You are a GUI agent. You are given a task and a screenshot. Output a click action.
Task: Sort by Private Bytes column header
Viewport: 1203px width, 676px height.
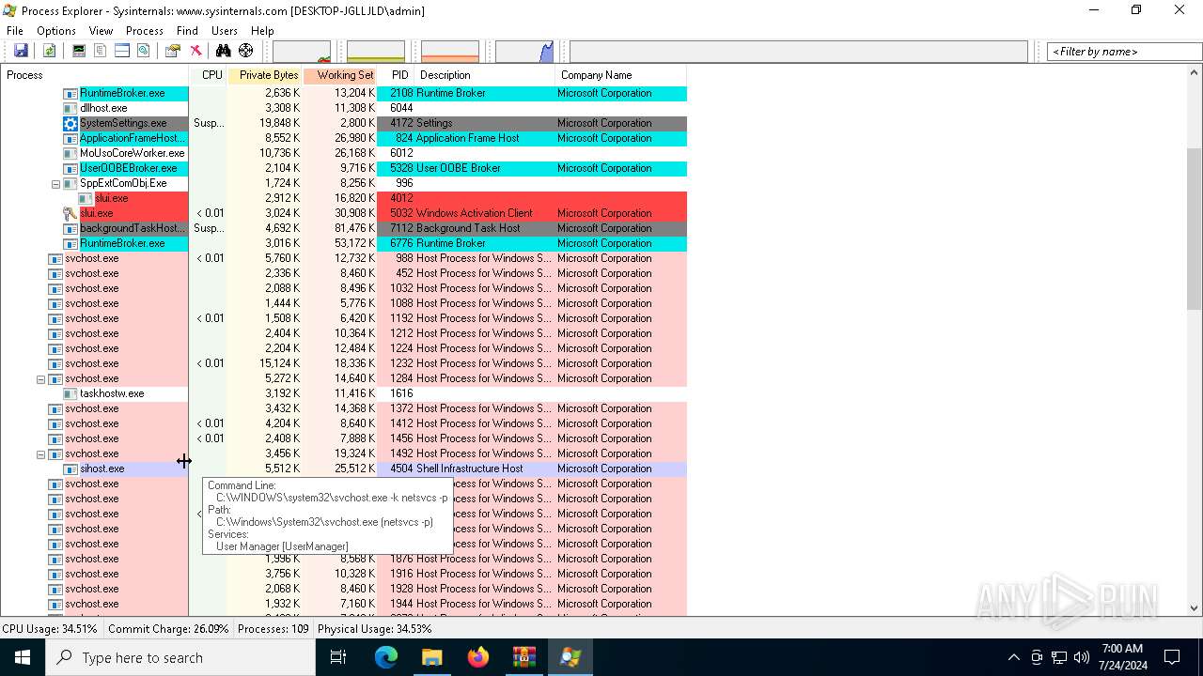pyautogui.click(x=265, y=75)
